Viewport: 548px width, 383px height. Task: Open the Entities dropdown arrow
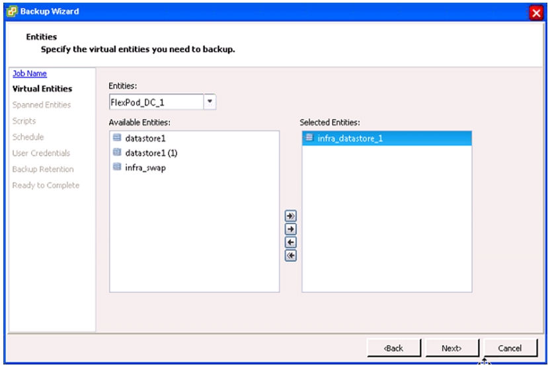pyautogui.click(x=210, y=102)
